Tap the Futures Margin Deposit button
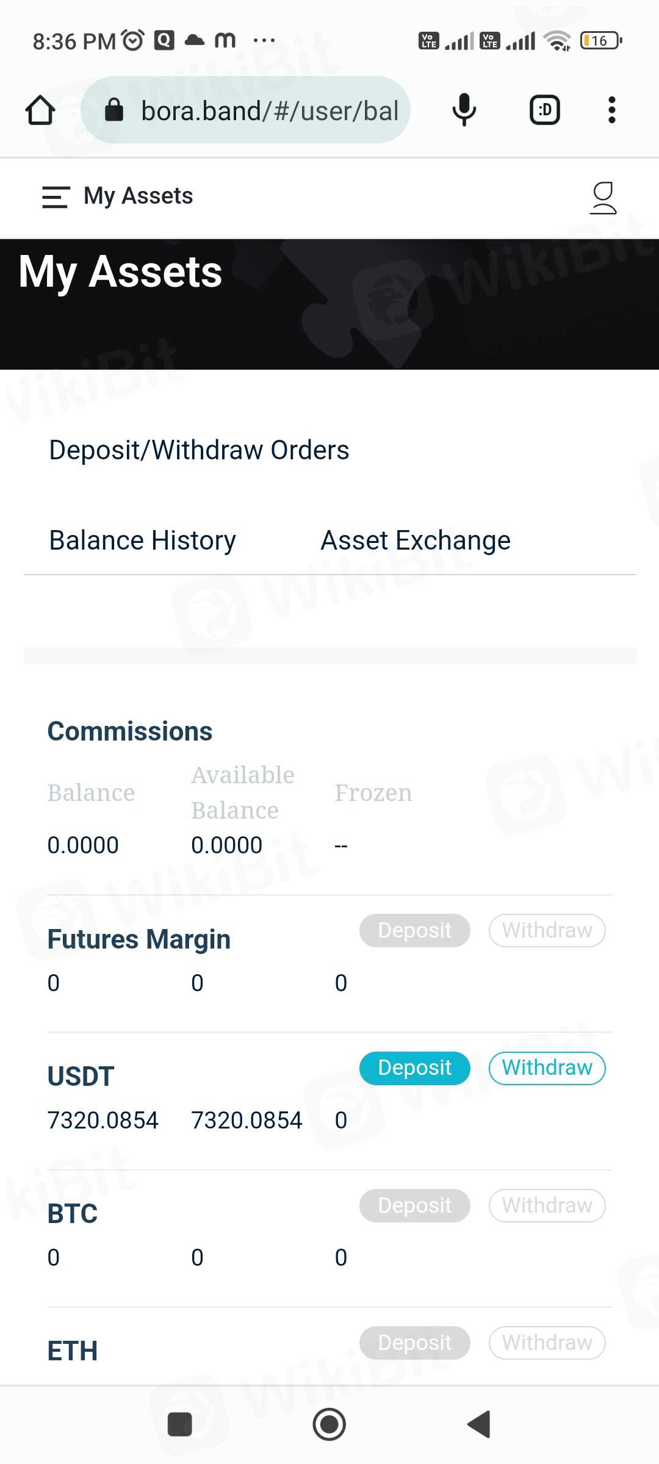Image resolution: width=659 pixels, height=1464 pixels. click(414, 930)
